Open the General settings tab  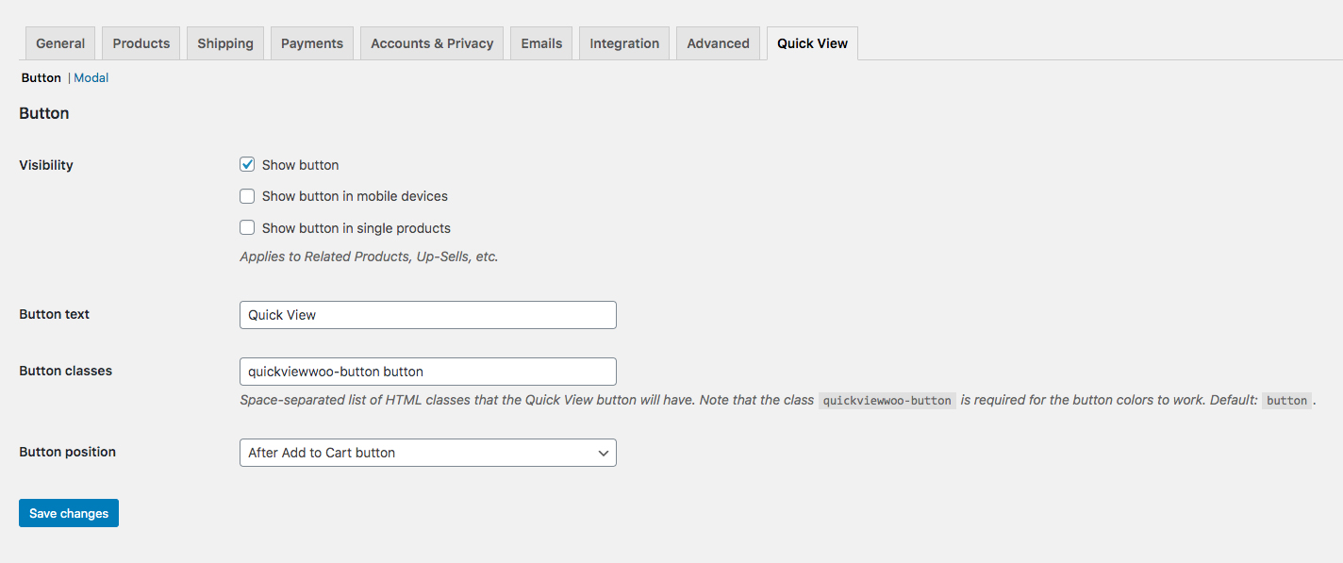(60, 43)
